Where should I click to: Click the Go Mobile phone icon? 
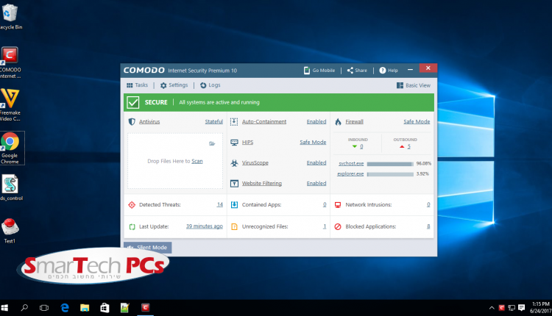click(307, 71)
